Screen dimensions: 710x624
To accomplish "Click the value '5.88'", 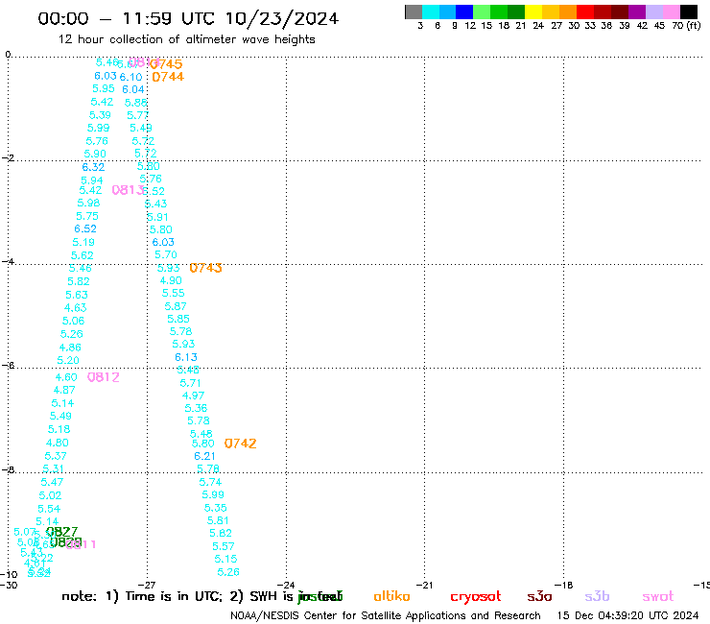I will point(136,103).
